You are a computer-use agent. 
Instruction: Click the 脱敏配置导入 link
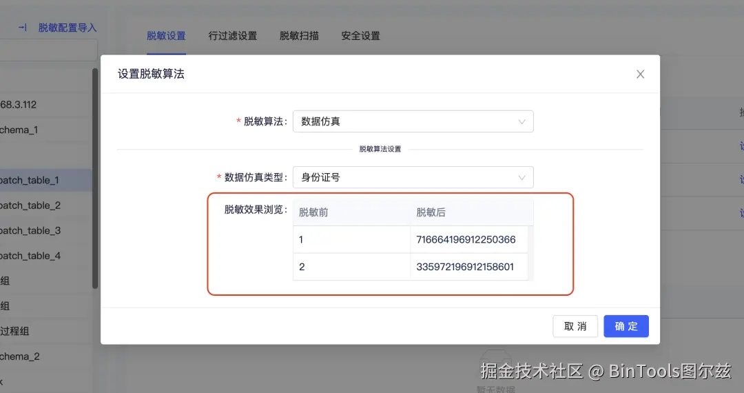coord(68,28)
